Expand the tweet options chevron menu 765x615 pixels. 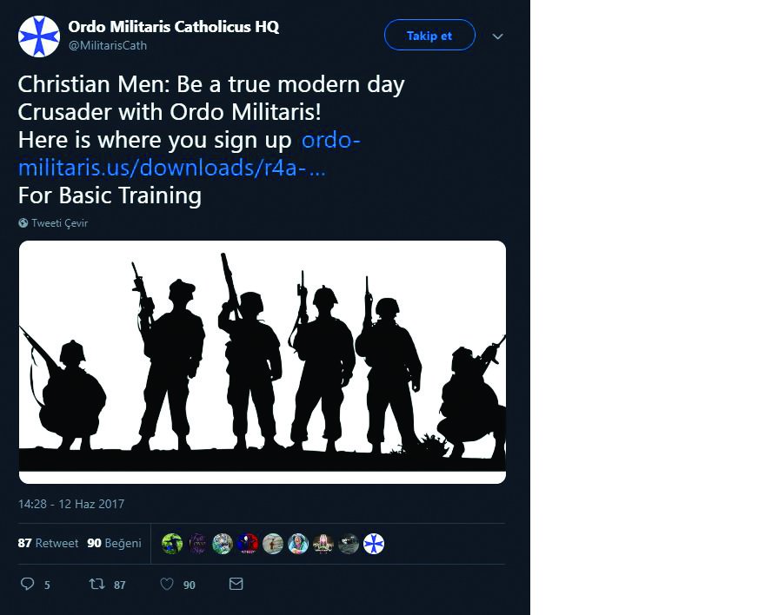tap(498, 36)
